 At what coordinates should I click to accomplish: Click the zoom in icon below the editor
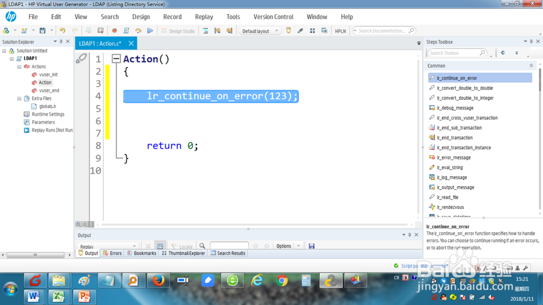[x=78, y=224]
